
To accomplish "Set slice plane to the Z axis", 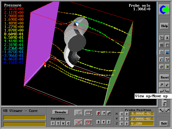I will [109, 122].
